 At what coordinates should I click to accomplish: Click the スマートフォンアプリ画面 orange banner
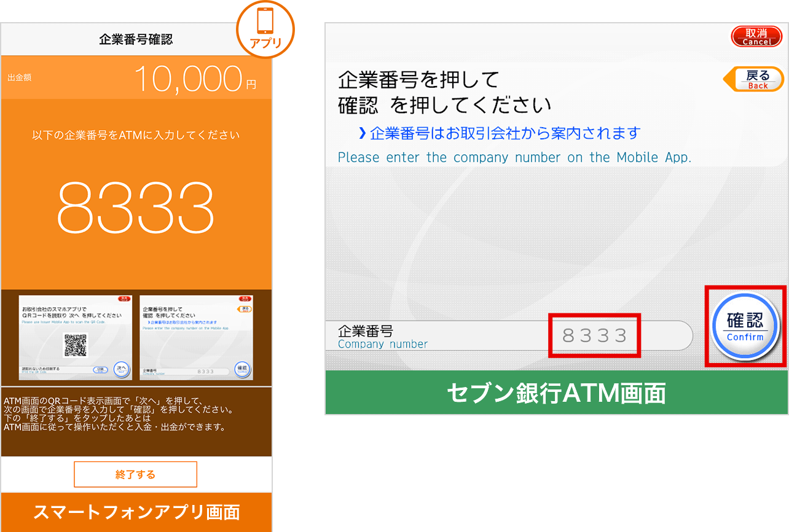tap(136, 512)
